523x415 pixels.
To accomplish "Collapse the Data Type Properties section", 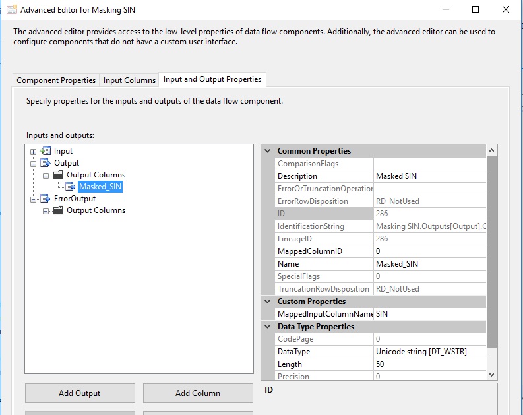I will tap(268, 327).
